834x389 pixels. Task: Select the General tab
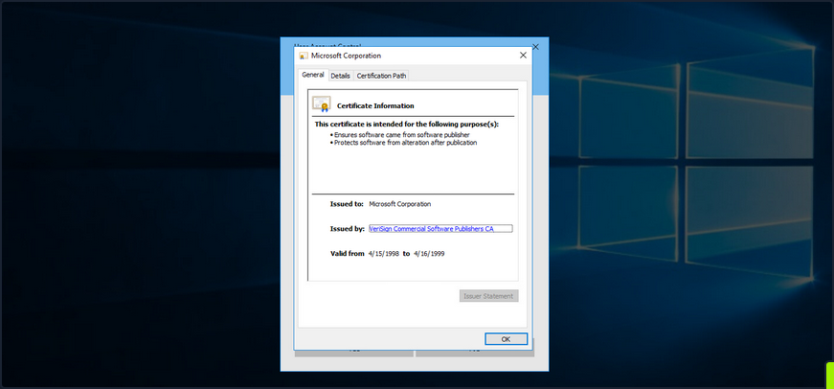tap(313, 75)
